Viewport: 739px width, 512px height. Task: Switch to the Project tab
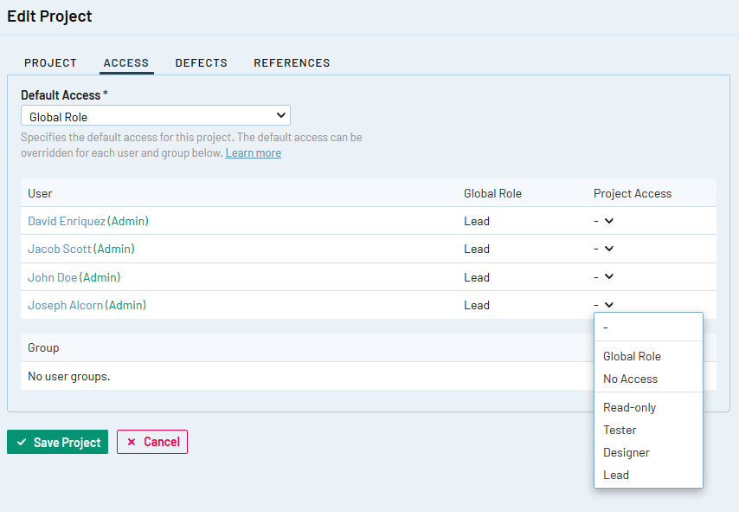50,63
